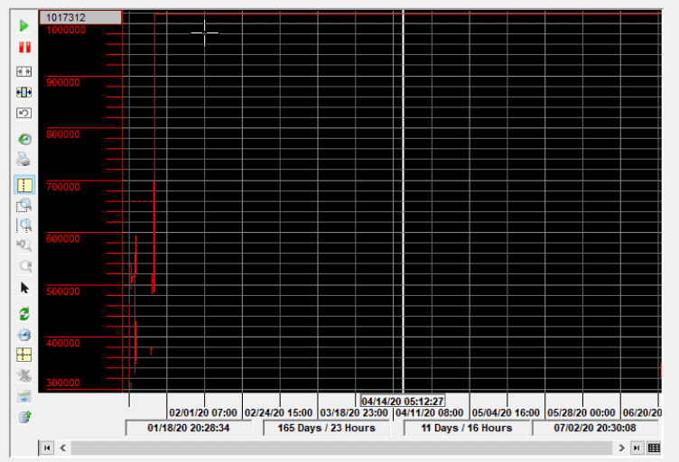Toggle the highlighted yellow vertical cursor tool
This screenshot has height=462, width=679.
coord(24,184)
